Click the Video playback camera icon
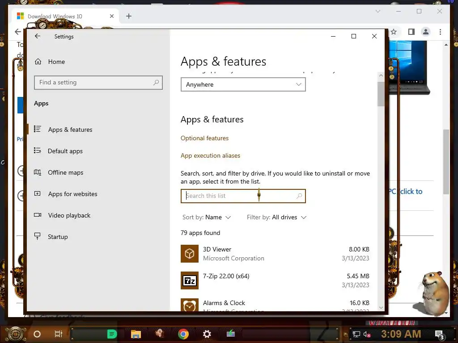Image resolution: width=458 pixels, height=343 pixels. click(38, 215)
